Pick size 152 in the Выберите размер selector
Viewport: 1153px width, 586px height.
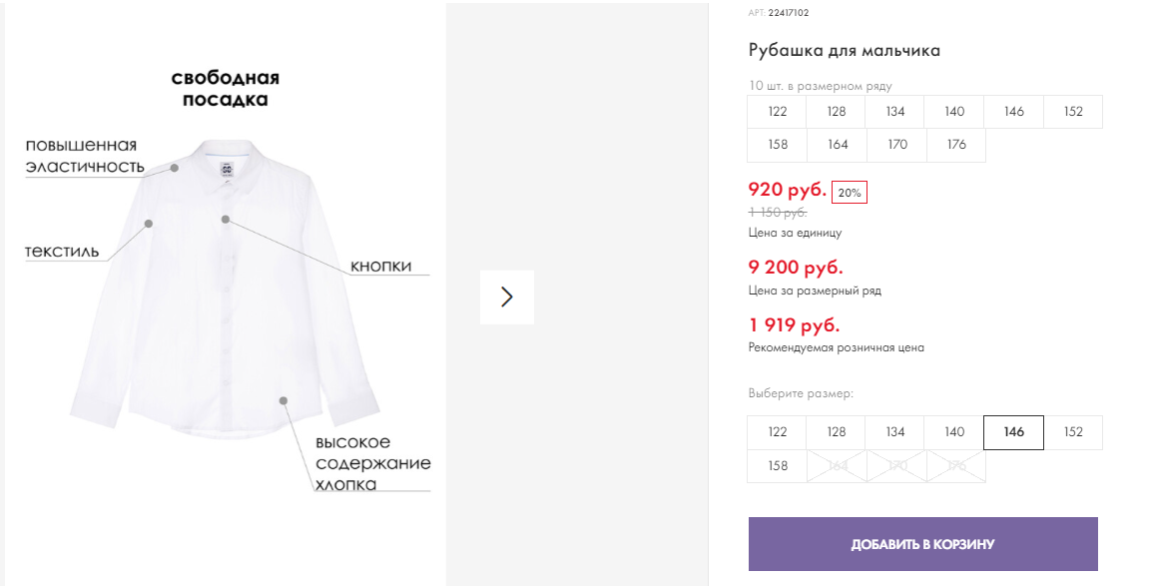1073,432
